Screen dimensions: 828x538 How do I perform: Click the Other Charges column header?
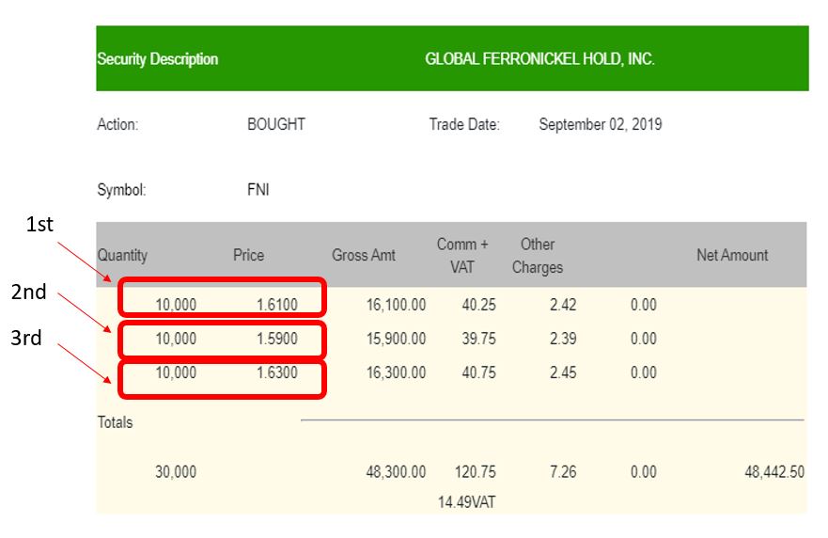(x=538, y=255)
